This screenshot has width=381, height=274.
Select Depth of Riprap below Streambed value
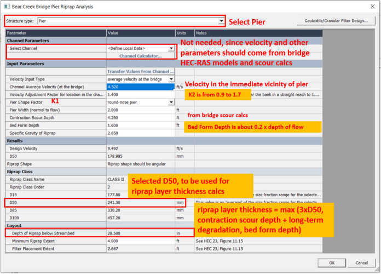click(140, 233)
